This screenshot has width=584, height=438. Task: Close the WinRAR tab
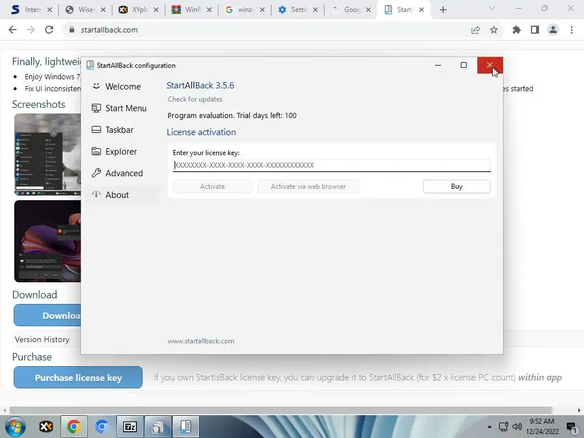[x=209, y=10]
